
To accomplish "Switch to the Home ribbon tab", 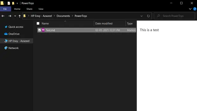I will click(x=17, y=9).
